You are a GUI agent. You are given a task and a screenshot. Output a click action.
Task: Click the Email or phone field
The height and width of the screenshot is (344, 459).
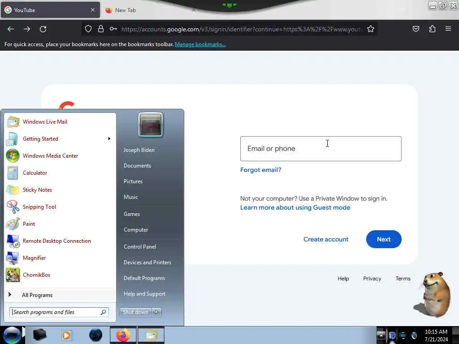tap(321, 149)
